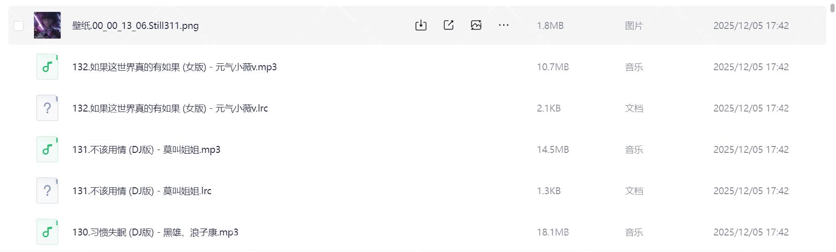The width and height of the screenshot is (836, 252).
Task: Click the music icon of 131.不该用情 mp3
Action: click(47, 150)
